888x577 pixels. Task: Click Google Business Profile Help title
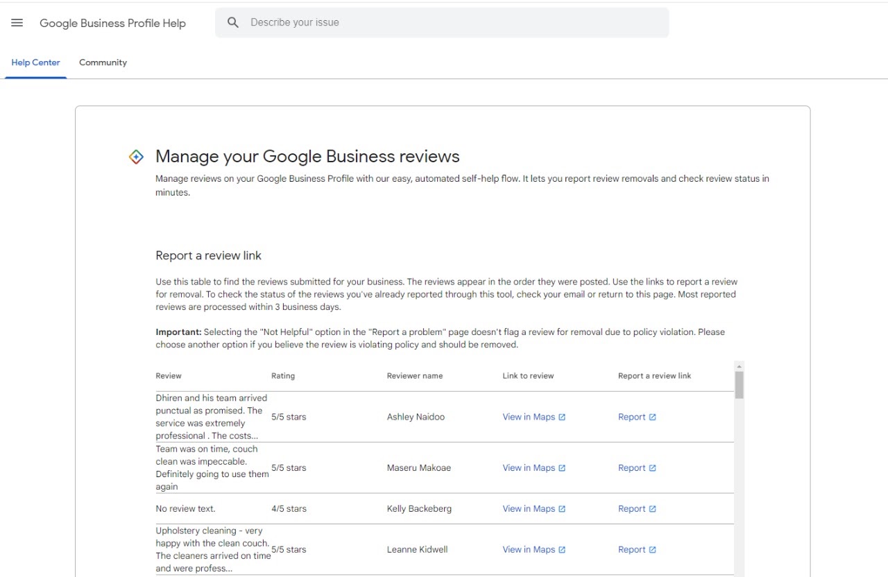[112, 23]
